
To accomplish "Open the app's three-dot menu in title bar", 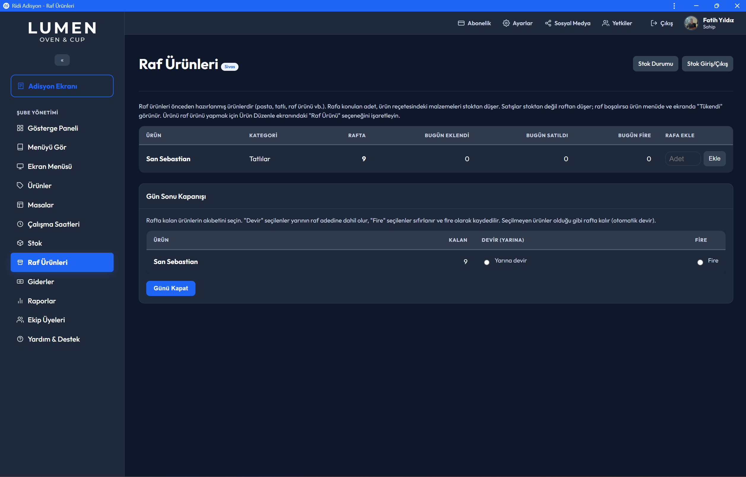I will (x=674, y=6).
